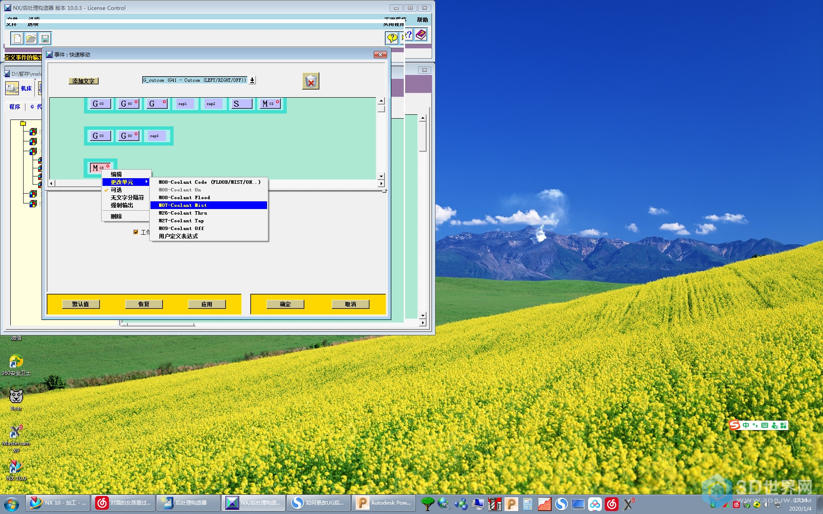Select the S spindle word block
The width and height of the screenshot is (823, 514).
pos(241,104)
